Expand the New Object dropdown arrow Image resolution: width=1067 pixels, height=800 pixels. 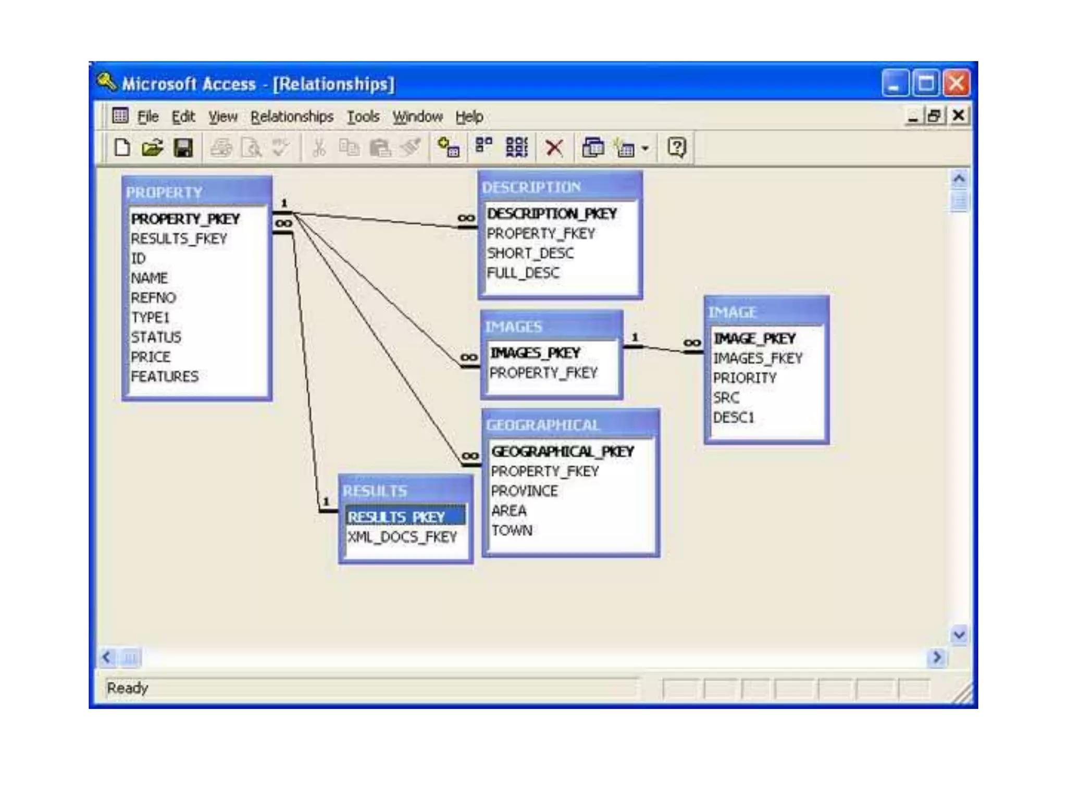click(645, 148)
